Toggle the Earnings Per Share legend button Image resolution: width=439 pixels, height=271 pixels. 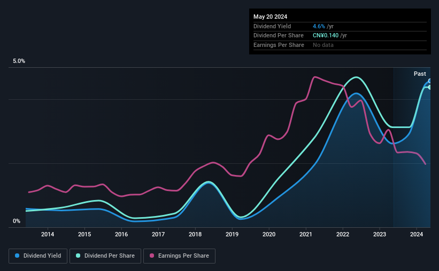(179, 256)
